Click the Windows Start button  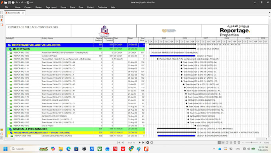pyautogui.click(x=5, y=149)
